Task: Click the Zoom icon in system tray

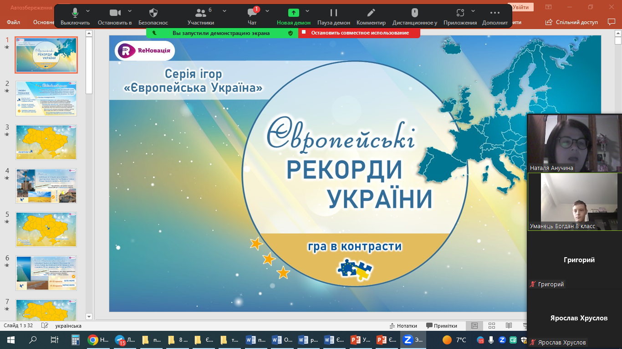Action: (502, 340)
